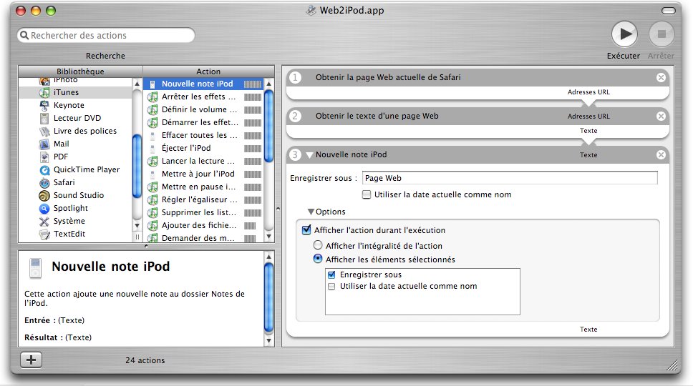This screenshot has height=386, width=693.
Task: Select Mettre à jour l'iPod action row
Action: coord(204,174)
